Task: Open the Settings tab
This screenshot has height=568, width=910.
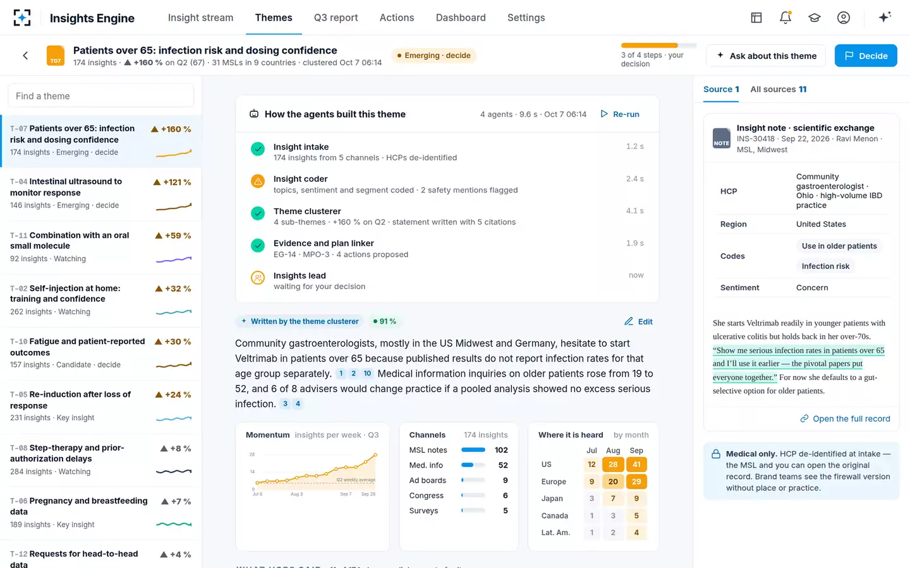Action: coord(526,18)
